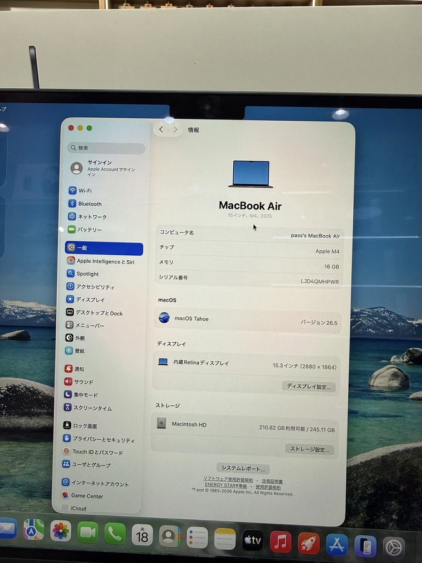Open Contacts from the Dock
This screenshot has width=422, height=563.
click(169, 537)
